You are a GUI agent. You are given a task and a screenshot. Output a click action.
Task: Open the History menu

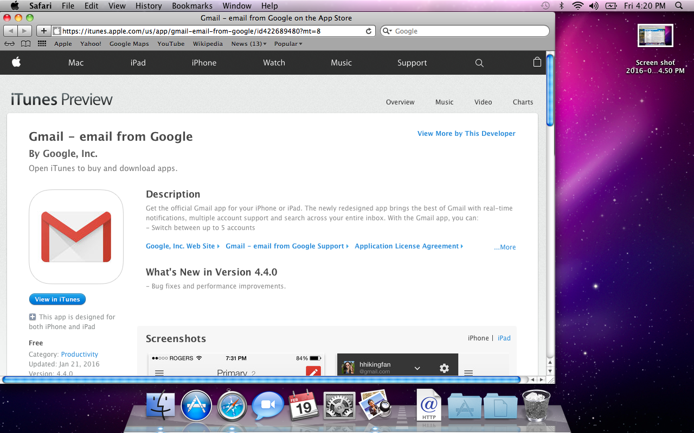149,5
